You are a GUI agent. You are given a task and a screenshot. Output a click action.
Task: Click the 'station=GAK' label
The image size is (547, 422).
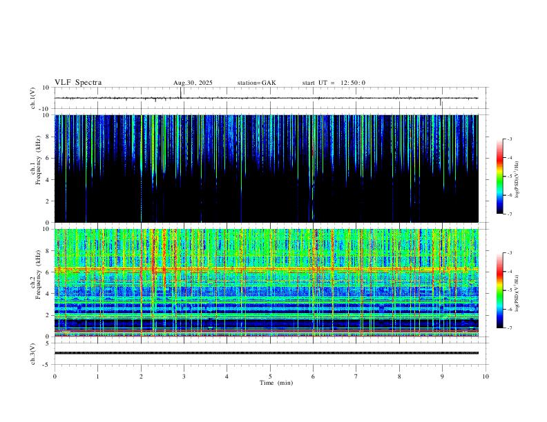coord(256,83)
